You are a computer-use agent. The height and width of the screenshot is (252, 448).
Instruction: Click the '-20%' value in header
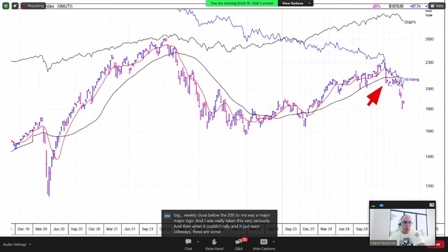[376, 6]
